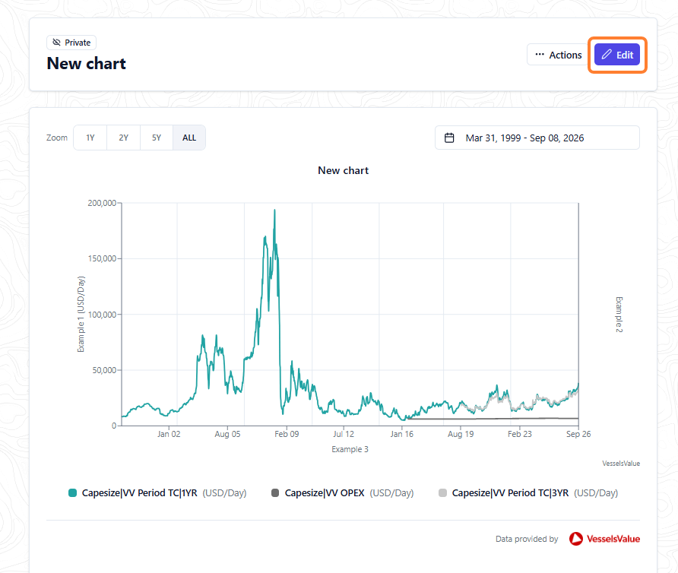
Task: Click the 'Jan 02' x-axis tick label
Action: pos(169,434)
